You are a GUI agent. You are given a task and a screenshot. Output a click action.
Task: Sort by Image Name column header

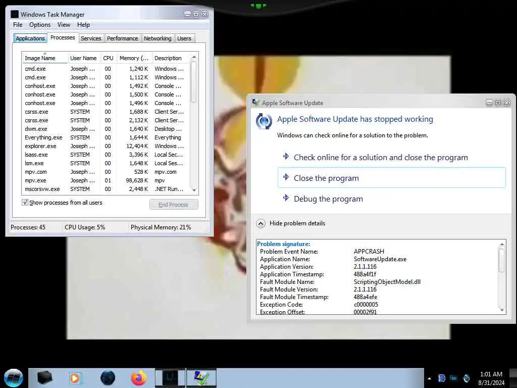[x=45, y=58]
